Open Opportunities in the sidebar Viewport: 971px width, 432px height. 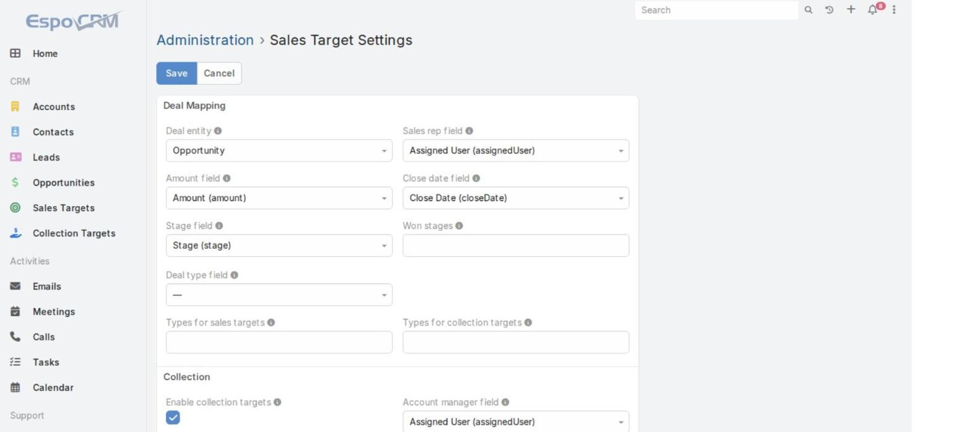(x=64, y=183)
